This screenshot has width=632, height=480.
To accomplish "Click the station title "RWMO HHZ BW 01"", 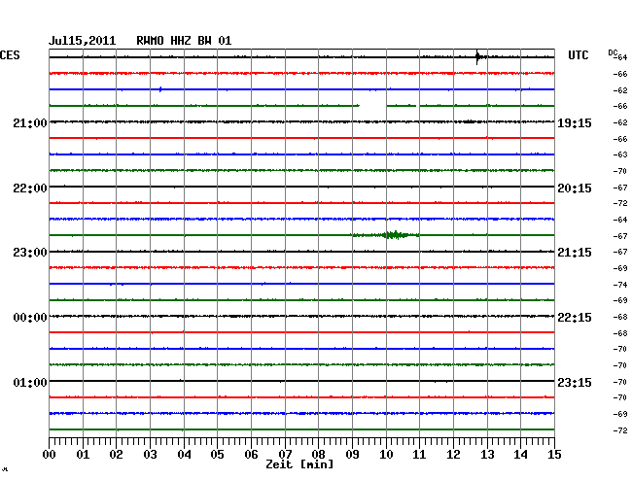I will [x=184, y=41].
